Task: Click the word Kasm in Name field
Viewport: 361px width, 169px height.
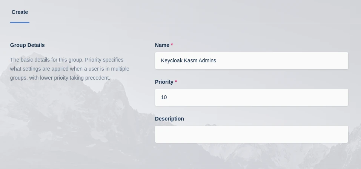Action: (190, 60)
